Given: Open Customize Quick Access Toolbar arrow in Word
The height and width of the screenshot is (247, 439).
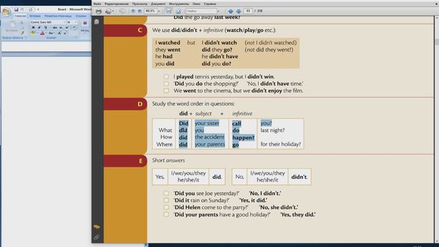Looking at the screenshot, I should click(x=38, y=10).
